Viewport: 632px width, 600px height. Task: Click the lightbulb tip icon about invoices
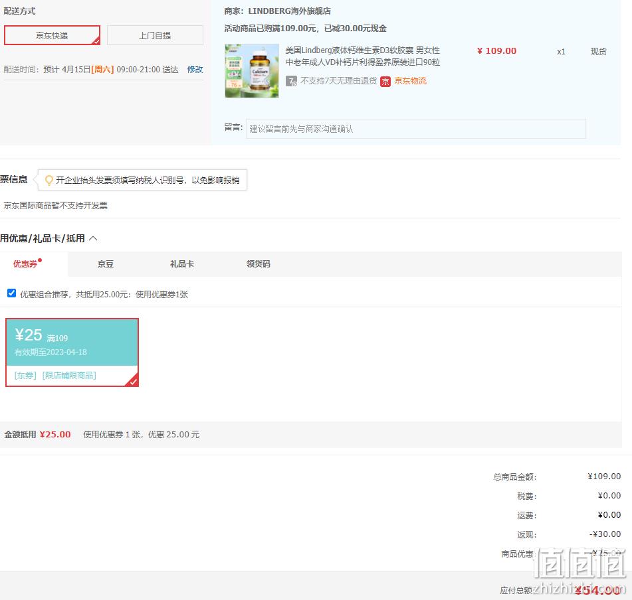[49, 180]
